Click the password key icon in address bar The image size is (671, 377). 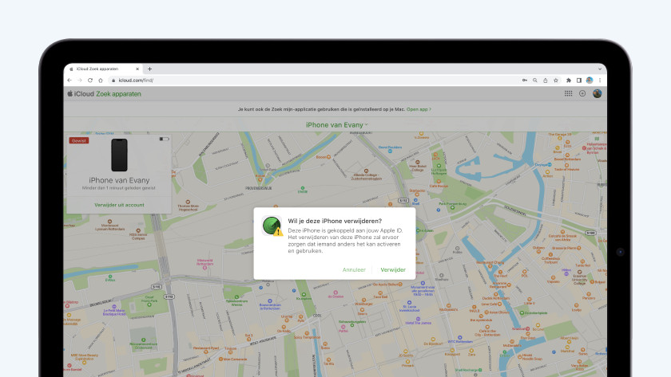point(525,81)
